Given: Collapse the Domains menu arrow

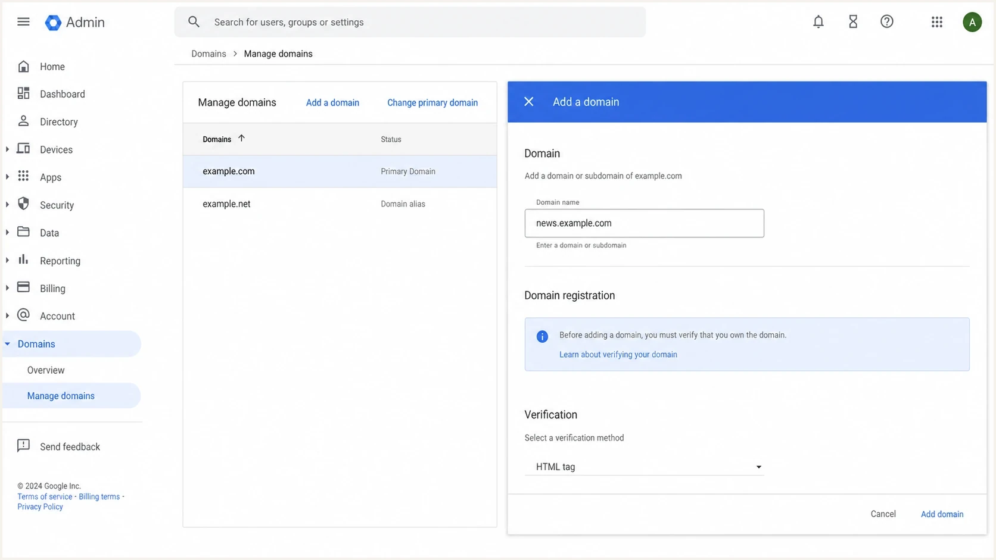Looking at the screenshot, I should (x=7, y=344).
